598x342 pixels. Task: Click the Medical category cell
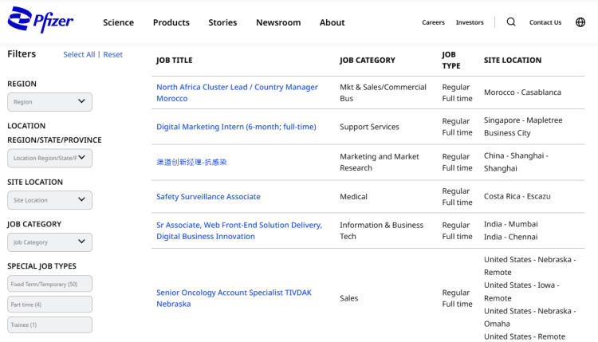(353, 197)
